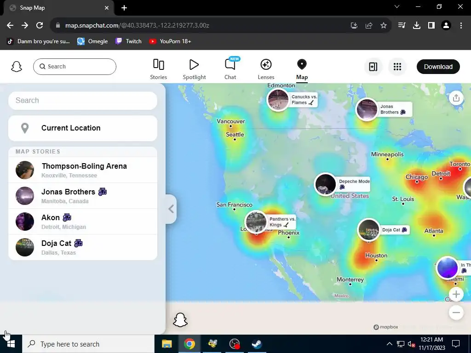Open the Windows Start menu
Image resolution: width=471 pixels, height=353 pixels.
pyautogui.click(x=11, y=344)
